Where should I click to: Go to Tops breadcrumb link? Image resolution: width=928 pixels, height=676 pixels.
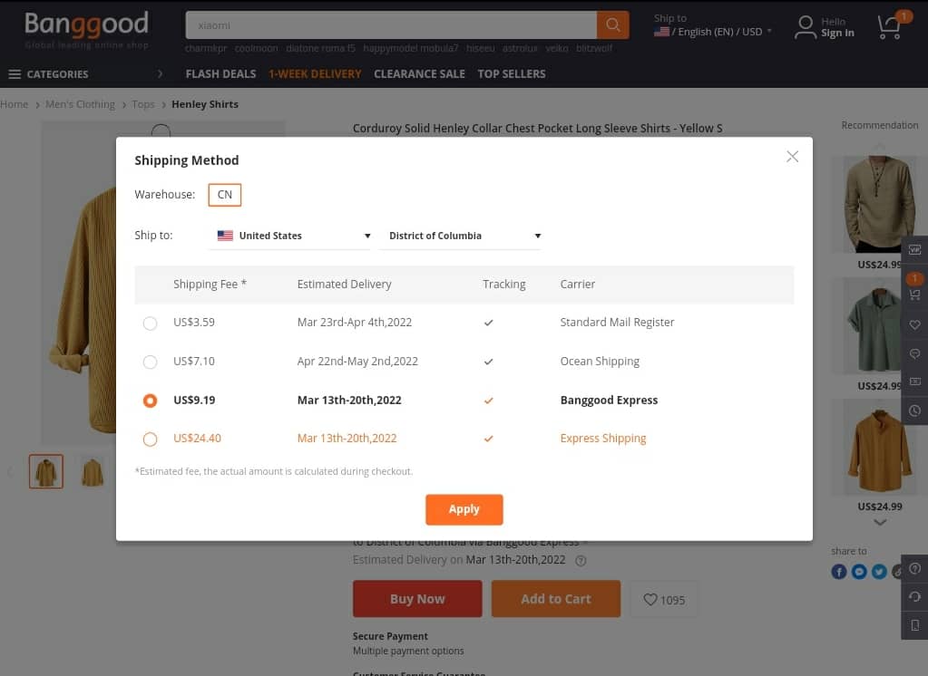pos(143,104)
